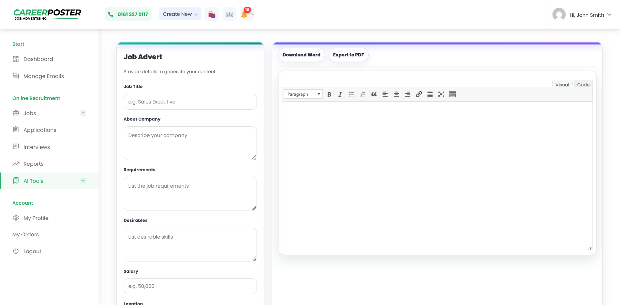Click the phone icon beside 0161 327 0117
620x305 pixels.
coord(111,14)
